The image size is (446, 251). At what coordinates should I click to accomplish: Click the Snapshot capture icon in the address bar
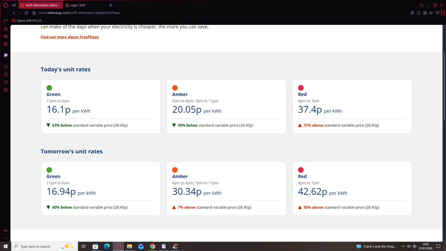click(x=418, y=13)
